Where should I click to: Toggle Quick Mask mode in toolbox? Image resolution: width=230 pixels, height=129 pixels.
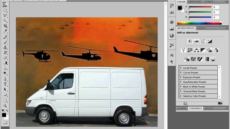pos(5,123)
